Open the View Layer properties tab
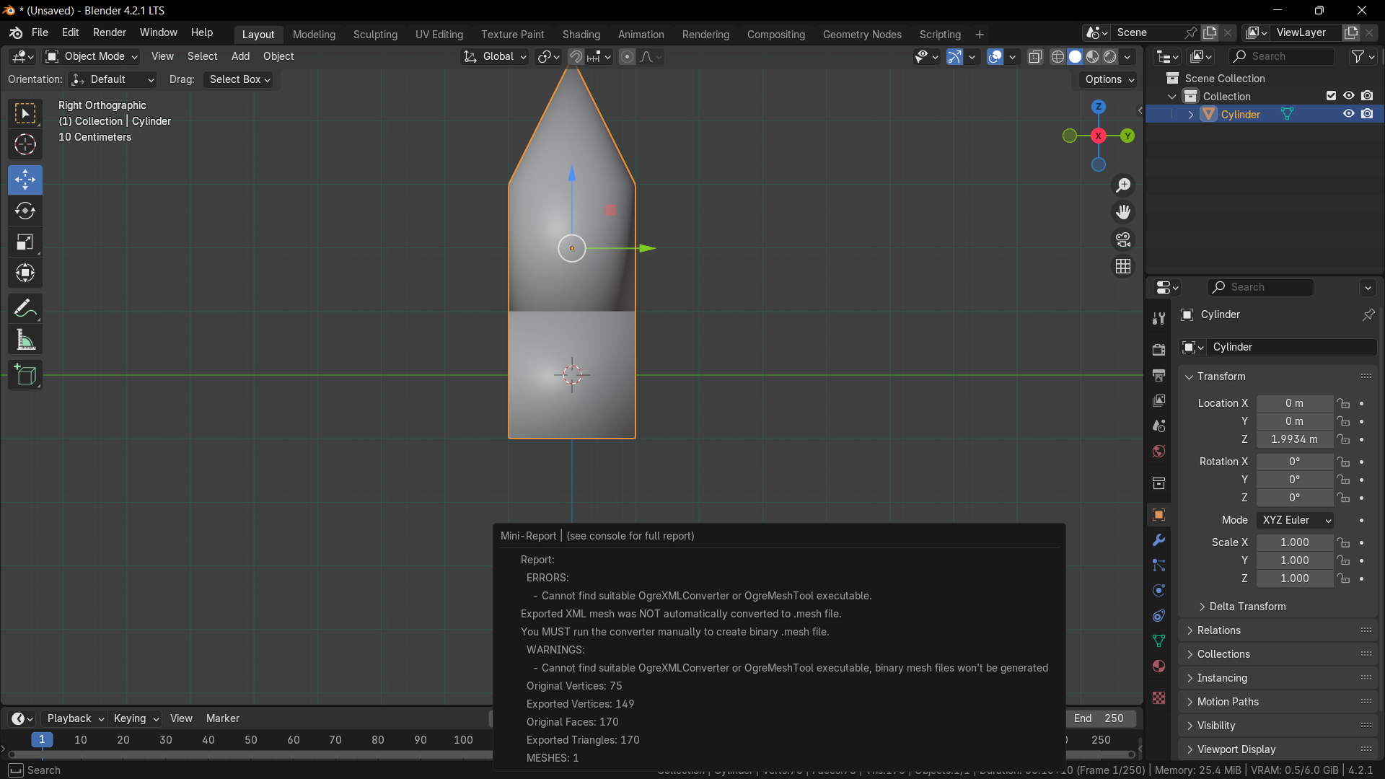 (x=1158, y=400)
